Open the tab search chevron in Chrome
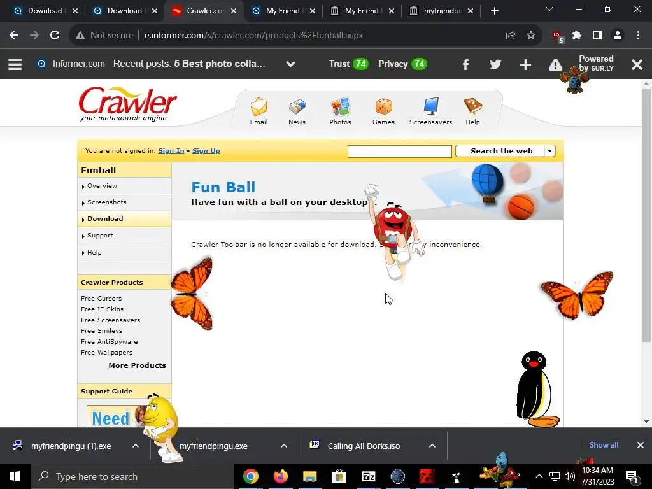The width and height of the screenshot is (652, 489). pos(549,9)
